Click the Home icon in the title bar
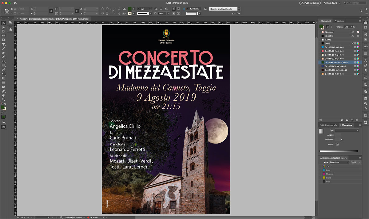 (15, 3)
